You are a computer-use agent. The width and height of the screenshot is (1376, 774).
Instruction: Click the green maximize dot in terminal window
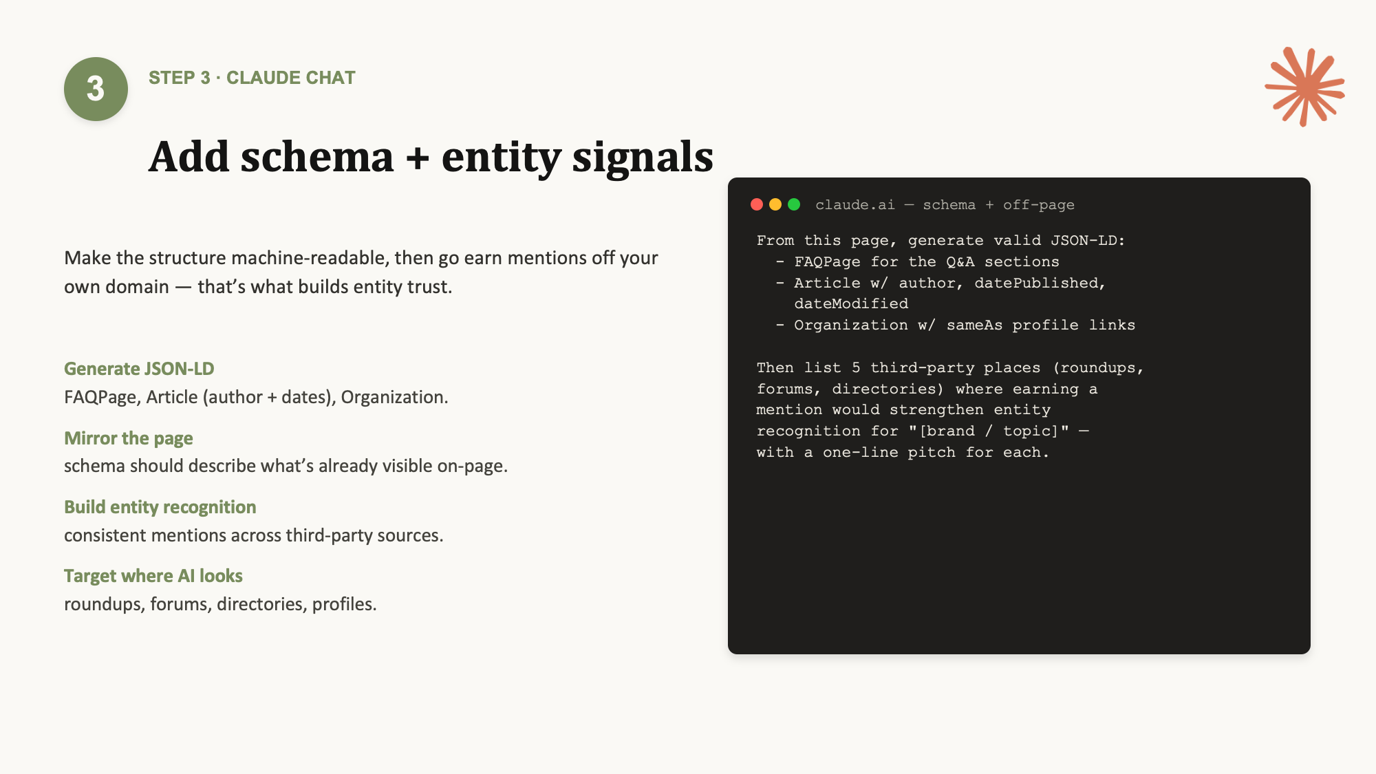point(794,204)
